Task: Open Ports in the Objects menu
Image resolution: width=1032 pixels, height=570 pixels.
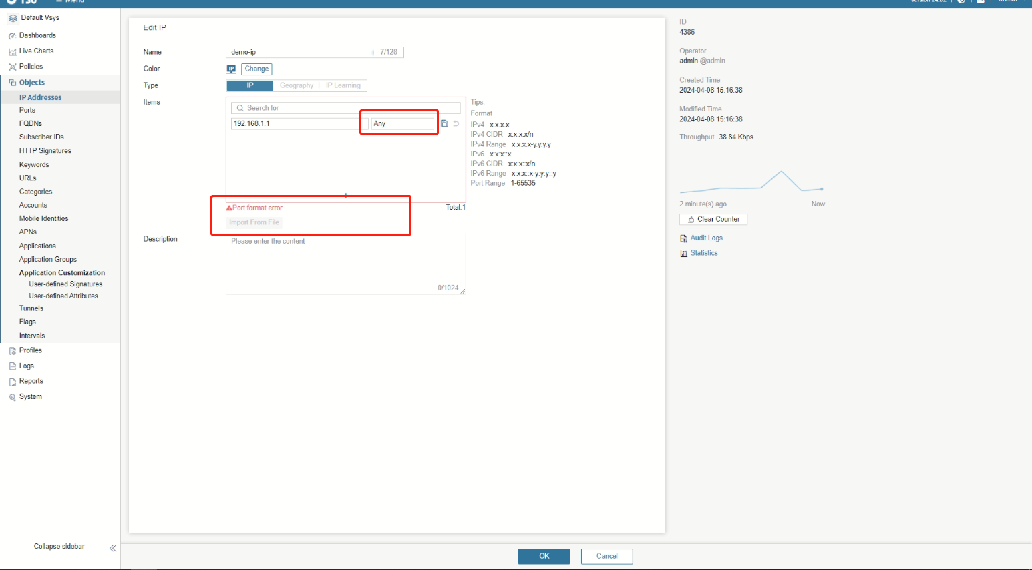Action: [27, 110]
